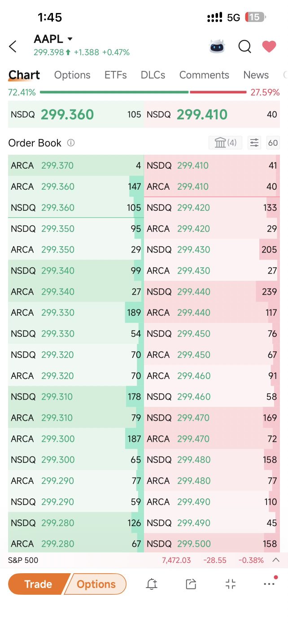Open the Order Book info icon
The height and width of the screenshot is (623, 288).
tap(71, 143)
